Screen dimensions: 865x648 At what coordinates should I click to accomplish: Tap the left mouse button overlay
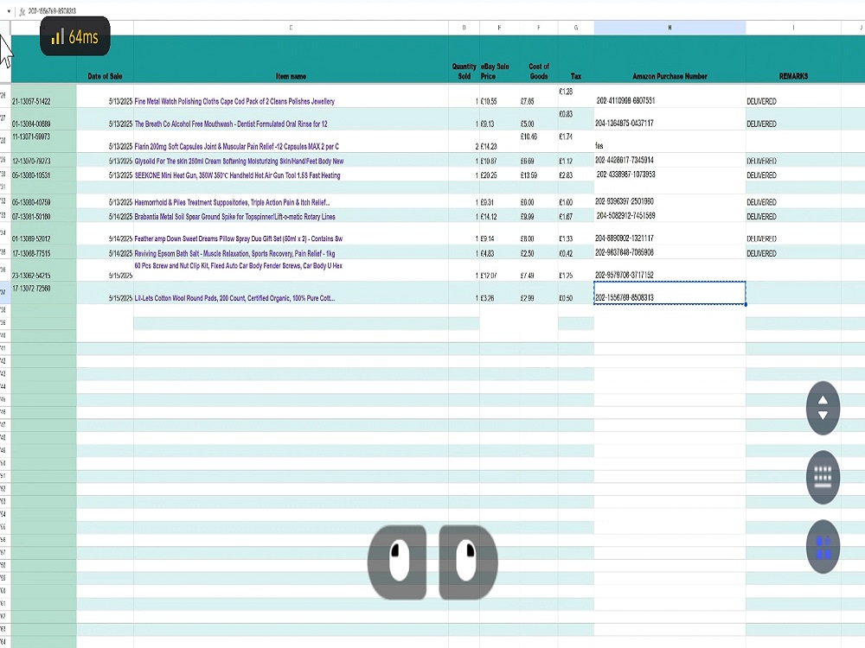397,562
